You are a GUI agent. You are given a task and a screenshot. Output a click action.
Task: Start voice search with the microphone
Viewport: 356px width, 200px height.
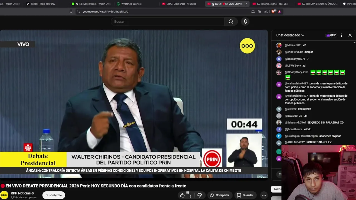pyautogui.click(x=245, y=22)
